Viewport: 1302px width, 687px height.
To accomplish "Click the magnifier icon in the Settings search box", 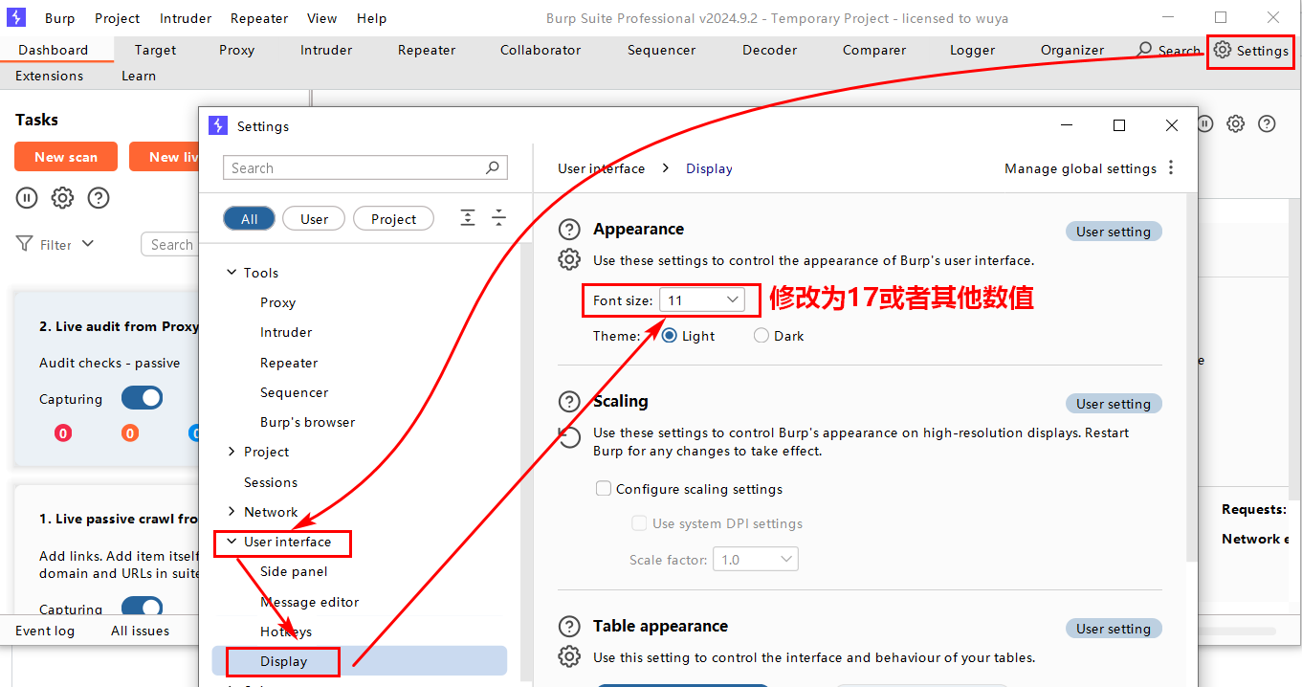I will (493, 167).
